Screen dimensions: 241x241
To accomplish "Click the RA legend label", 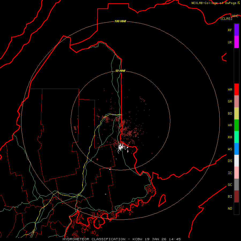I will pos(230,137).
